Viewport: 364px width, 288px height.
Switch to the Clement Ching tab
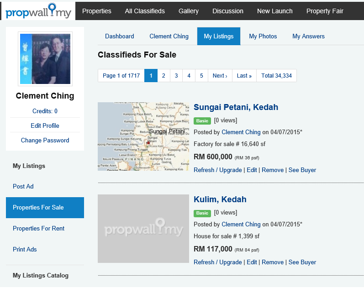(x=169, y=36)
